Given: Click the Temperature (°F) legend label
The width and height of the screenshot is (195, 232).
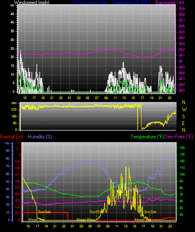Looking at the screenshot, I should tap(147, 137).
